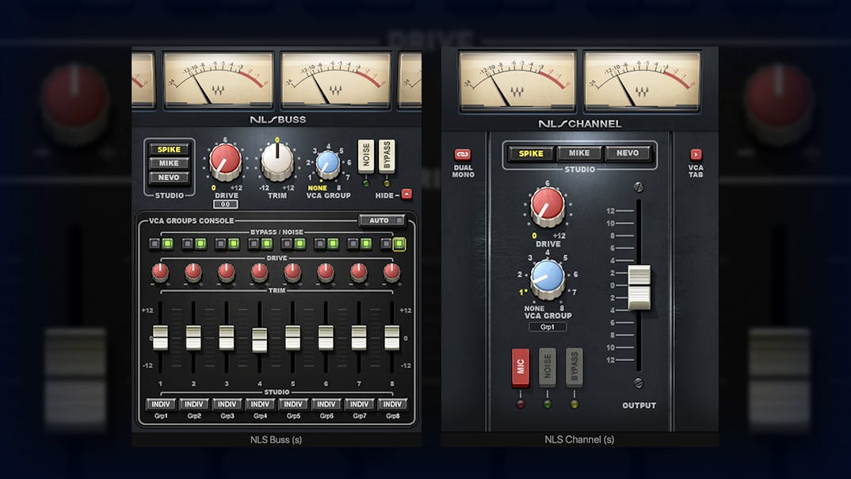Select the NEVO studio on NLS Channel
The image size is (851, 479).
click(628, 154)
